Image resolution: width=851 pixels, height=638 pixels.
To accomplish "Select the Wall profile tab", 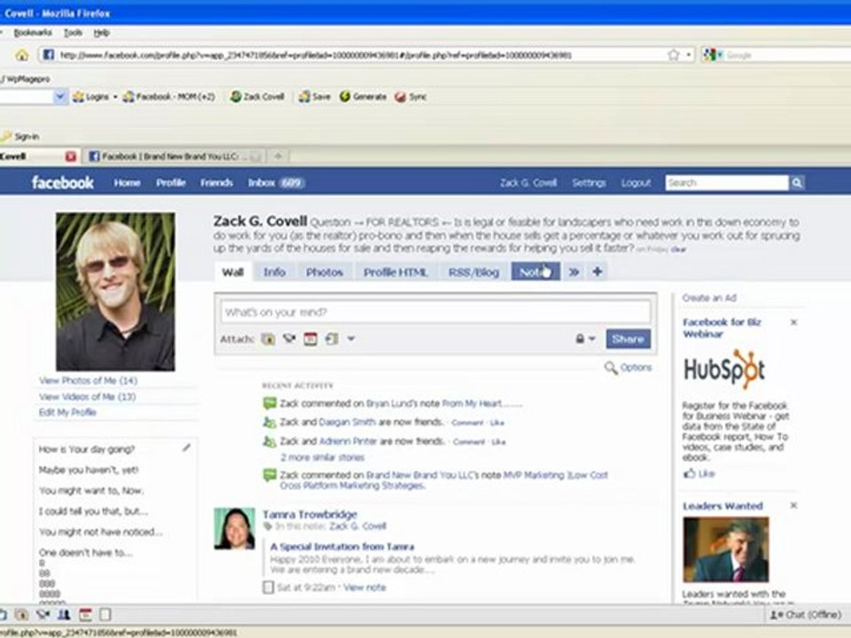I will point(232,272).
